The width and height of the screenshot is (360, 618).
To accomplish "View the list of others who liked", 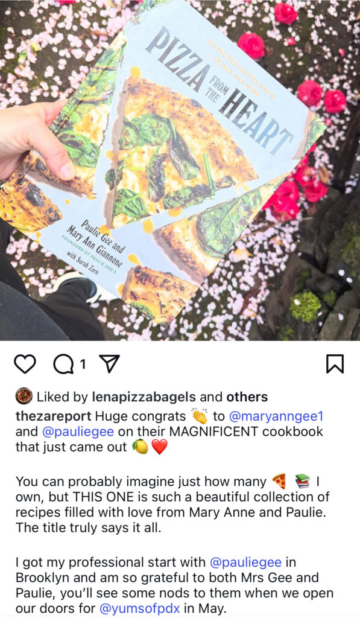I will [x=247, y=397].
